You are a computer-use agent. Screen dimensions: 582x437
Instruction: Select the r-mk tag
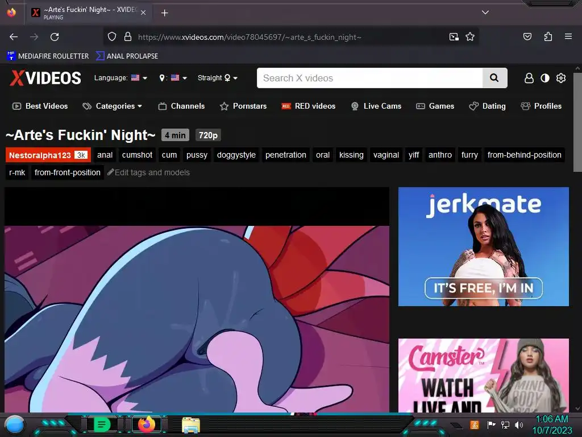(x=17, y=172)
